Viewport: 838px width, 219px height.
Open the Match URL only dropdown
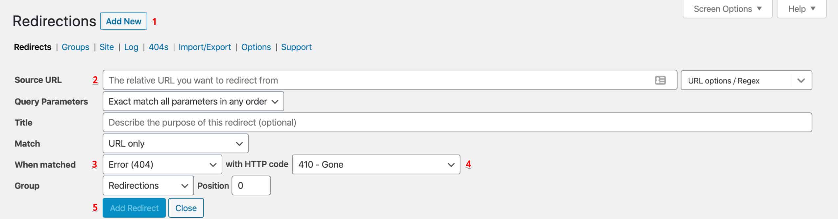click(x=175, y=144)
